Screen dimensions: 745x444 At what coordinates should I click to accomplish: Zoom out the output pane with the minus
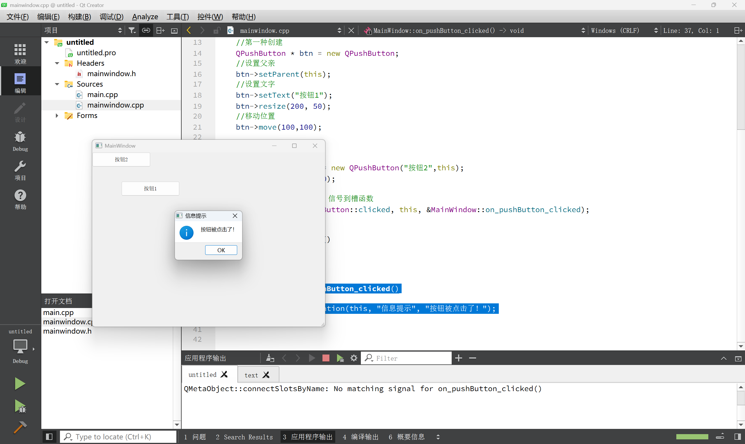click(472, 358)
